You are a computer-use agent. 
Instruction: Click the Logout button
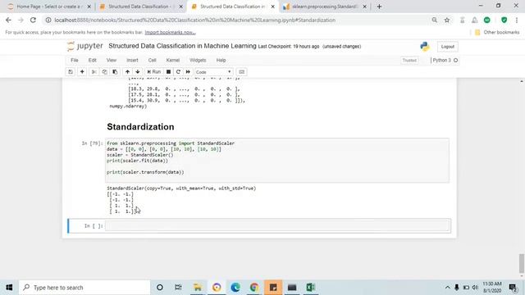point(447,47)
